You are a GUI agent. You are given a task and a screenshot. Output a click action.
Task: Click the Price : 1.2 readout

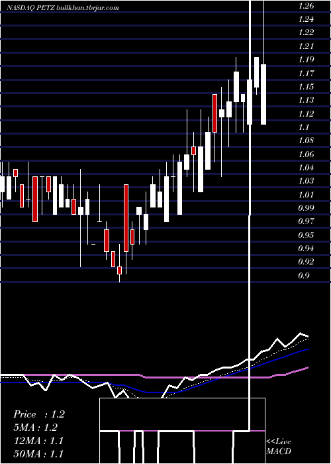coord(39,414)
